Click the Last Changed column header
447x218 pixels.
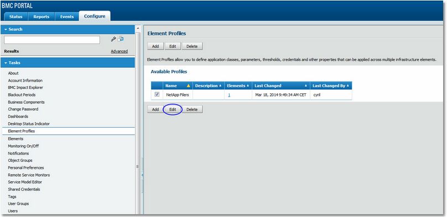(x=281, y=86)
